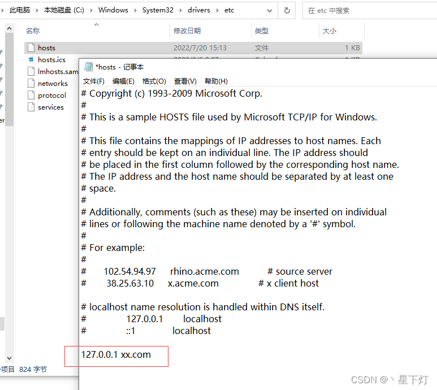Click the lmhosts.sam file icon
Screen dimensions: 437x390
tap(31, 72)
